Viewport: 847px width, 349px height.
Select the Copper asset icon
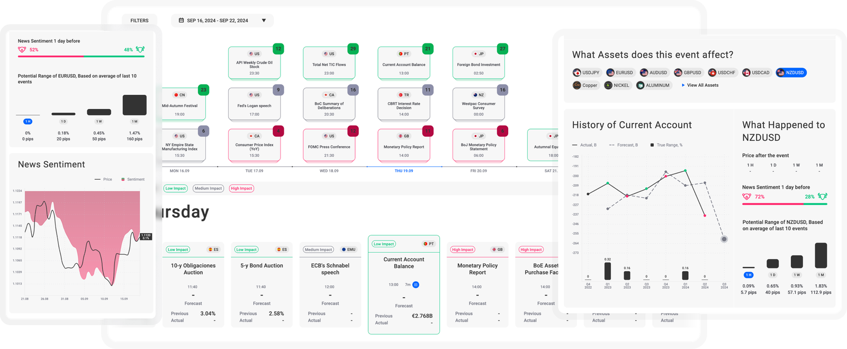pos(577,85)
